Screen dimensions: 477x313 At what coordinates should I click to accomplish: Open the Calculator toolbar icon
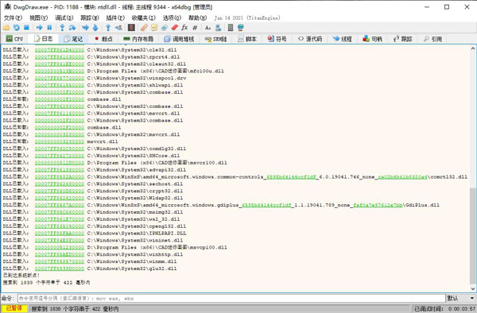[231, 28]
